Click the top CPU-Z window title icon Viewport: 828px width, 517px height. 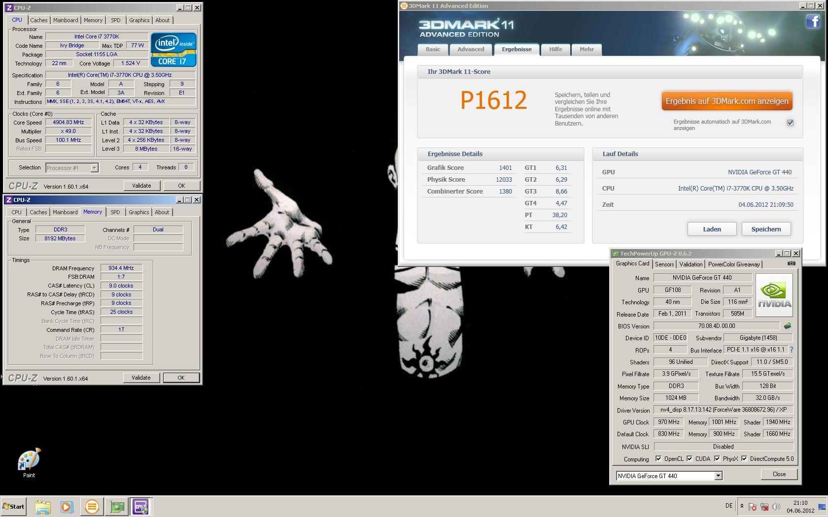point(9,8)
